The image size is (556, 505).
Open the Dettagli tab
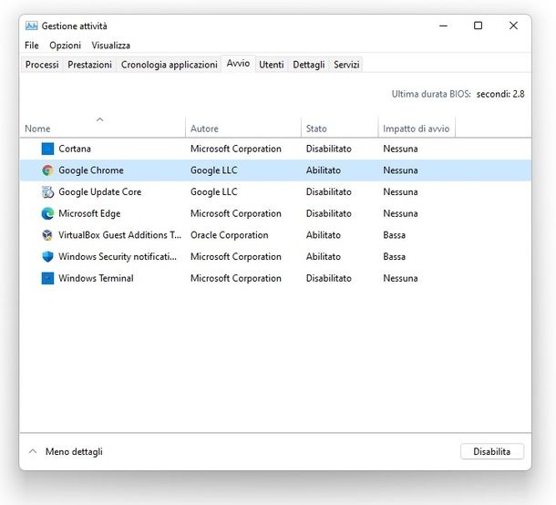(309, 65)
